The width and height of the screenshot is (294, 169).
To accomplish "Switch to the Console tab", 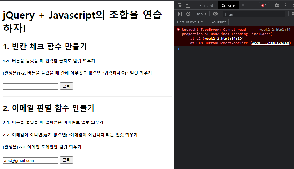I will point(228,6).
